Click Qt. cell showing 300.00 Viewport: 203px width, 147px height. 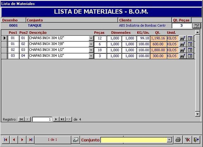158,56
